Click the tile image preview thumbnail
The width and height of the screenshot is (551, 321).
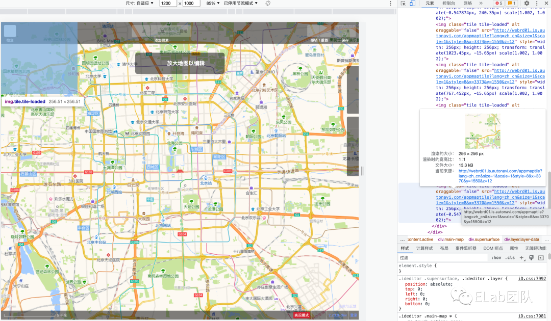coord(483,131)
